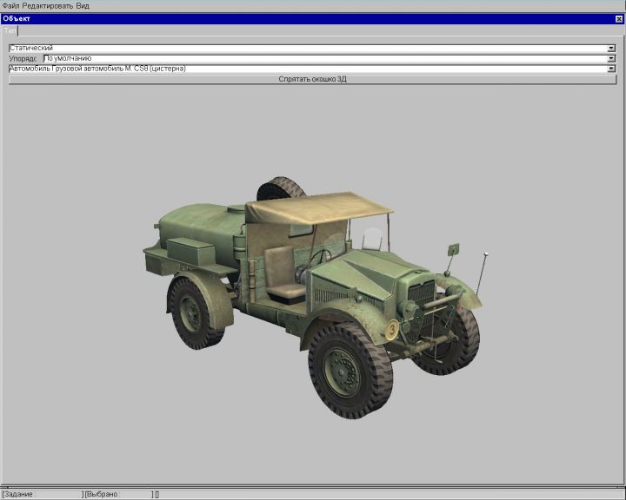Click the truck's spare tire in preview

click(x=280, y=188)
